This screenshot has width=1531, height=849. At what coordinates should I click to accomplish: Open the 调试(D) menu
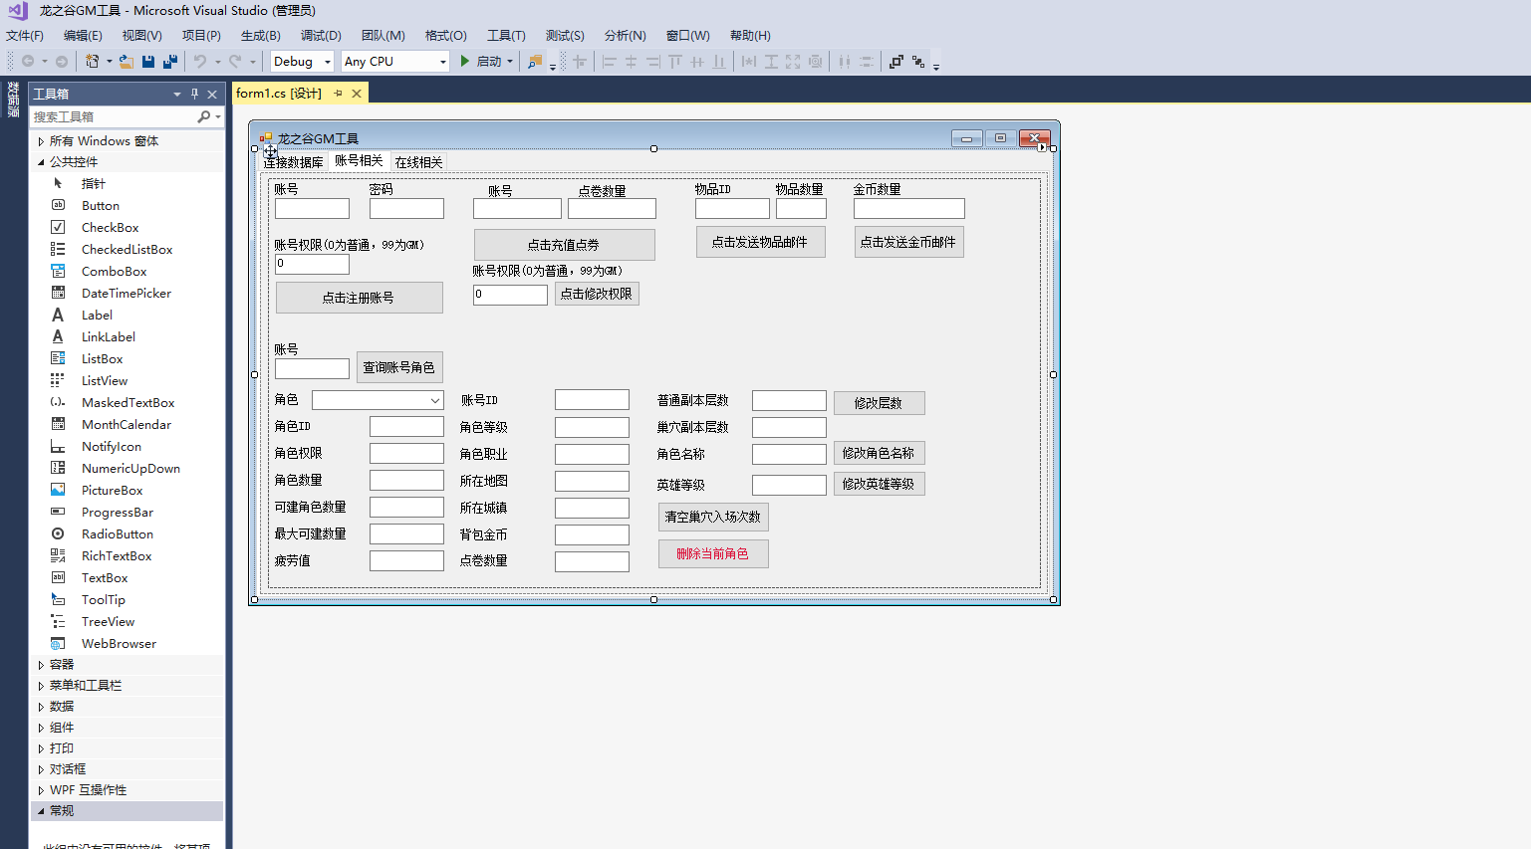[321, 35]
